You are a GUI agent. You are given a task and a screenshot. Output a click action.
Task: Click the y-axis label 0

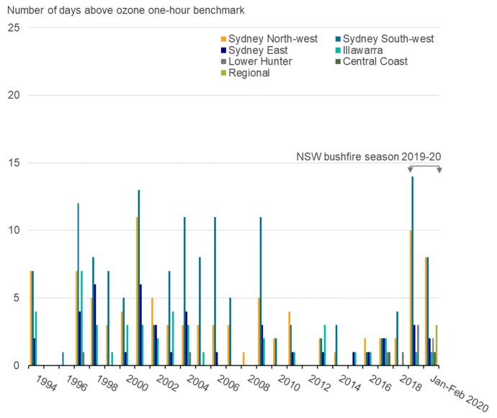click(x=17, y=365)
